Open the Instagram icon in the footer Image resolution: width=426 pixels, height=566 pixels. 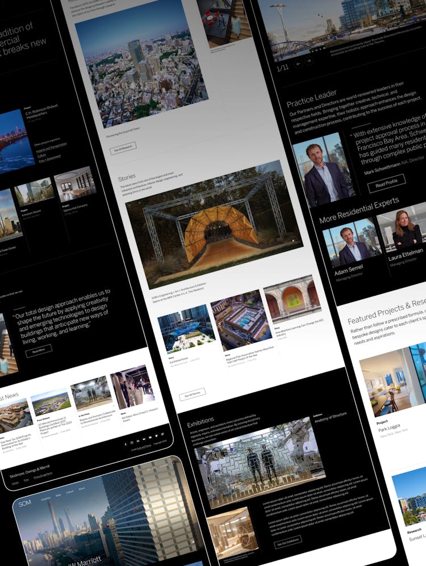click(132, 443)
